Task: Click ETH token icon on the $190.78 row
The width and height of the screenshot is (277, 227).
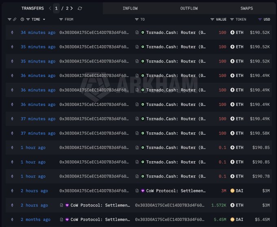Action: point(232,176)
